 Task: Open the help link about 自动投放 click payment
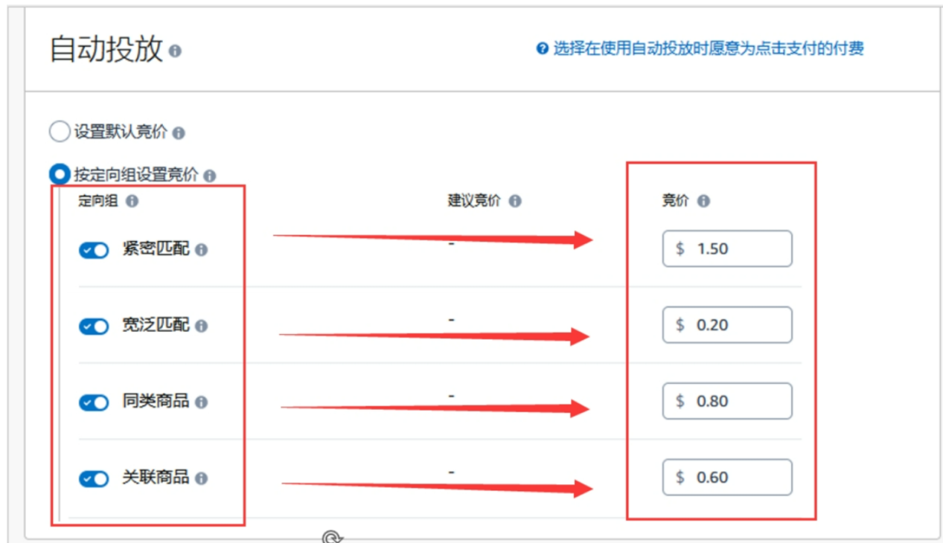(707, 49)
